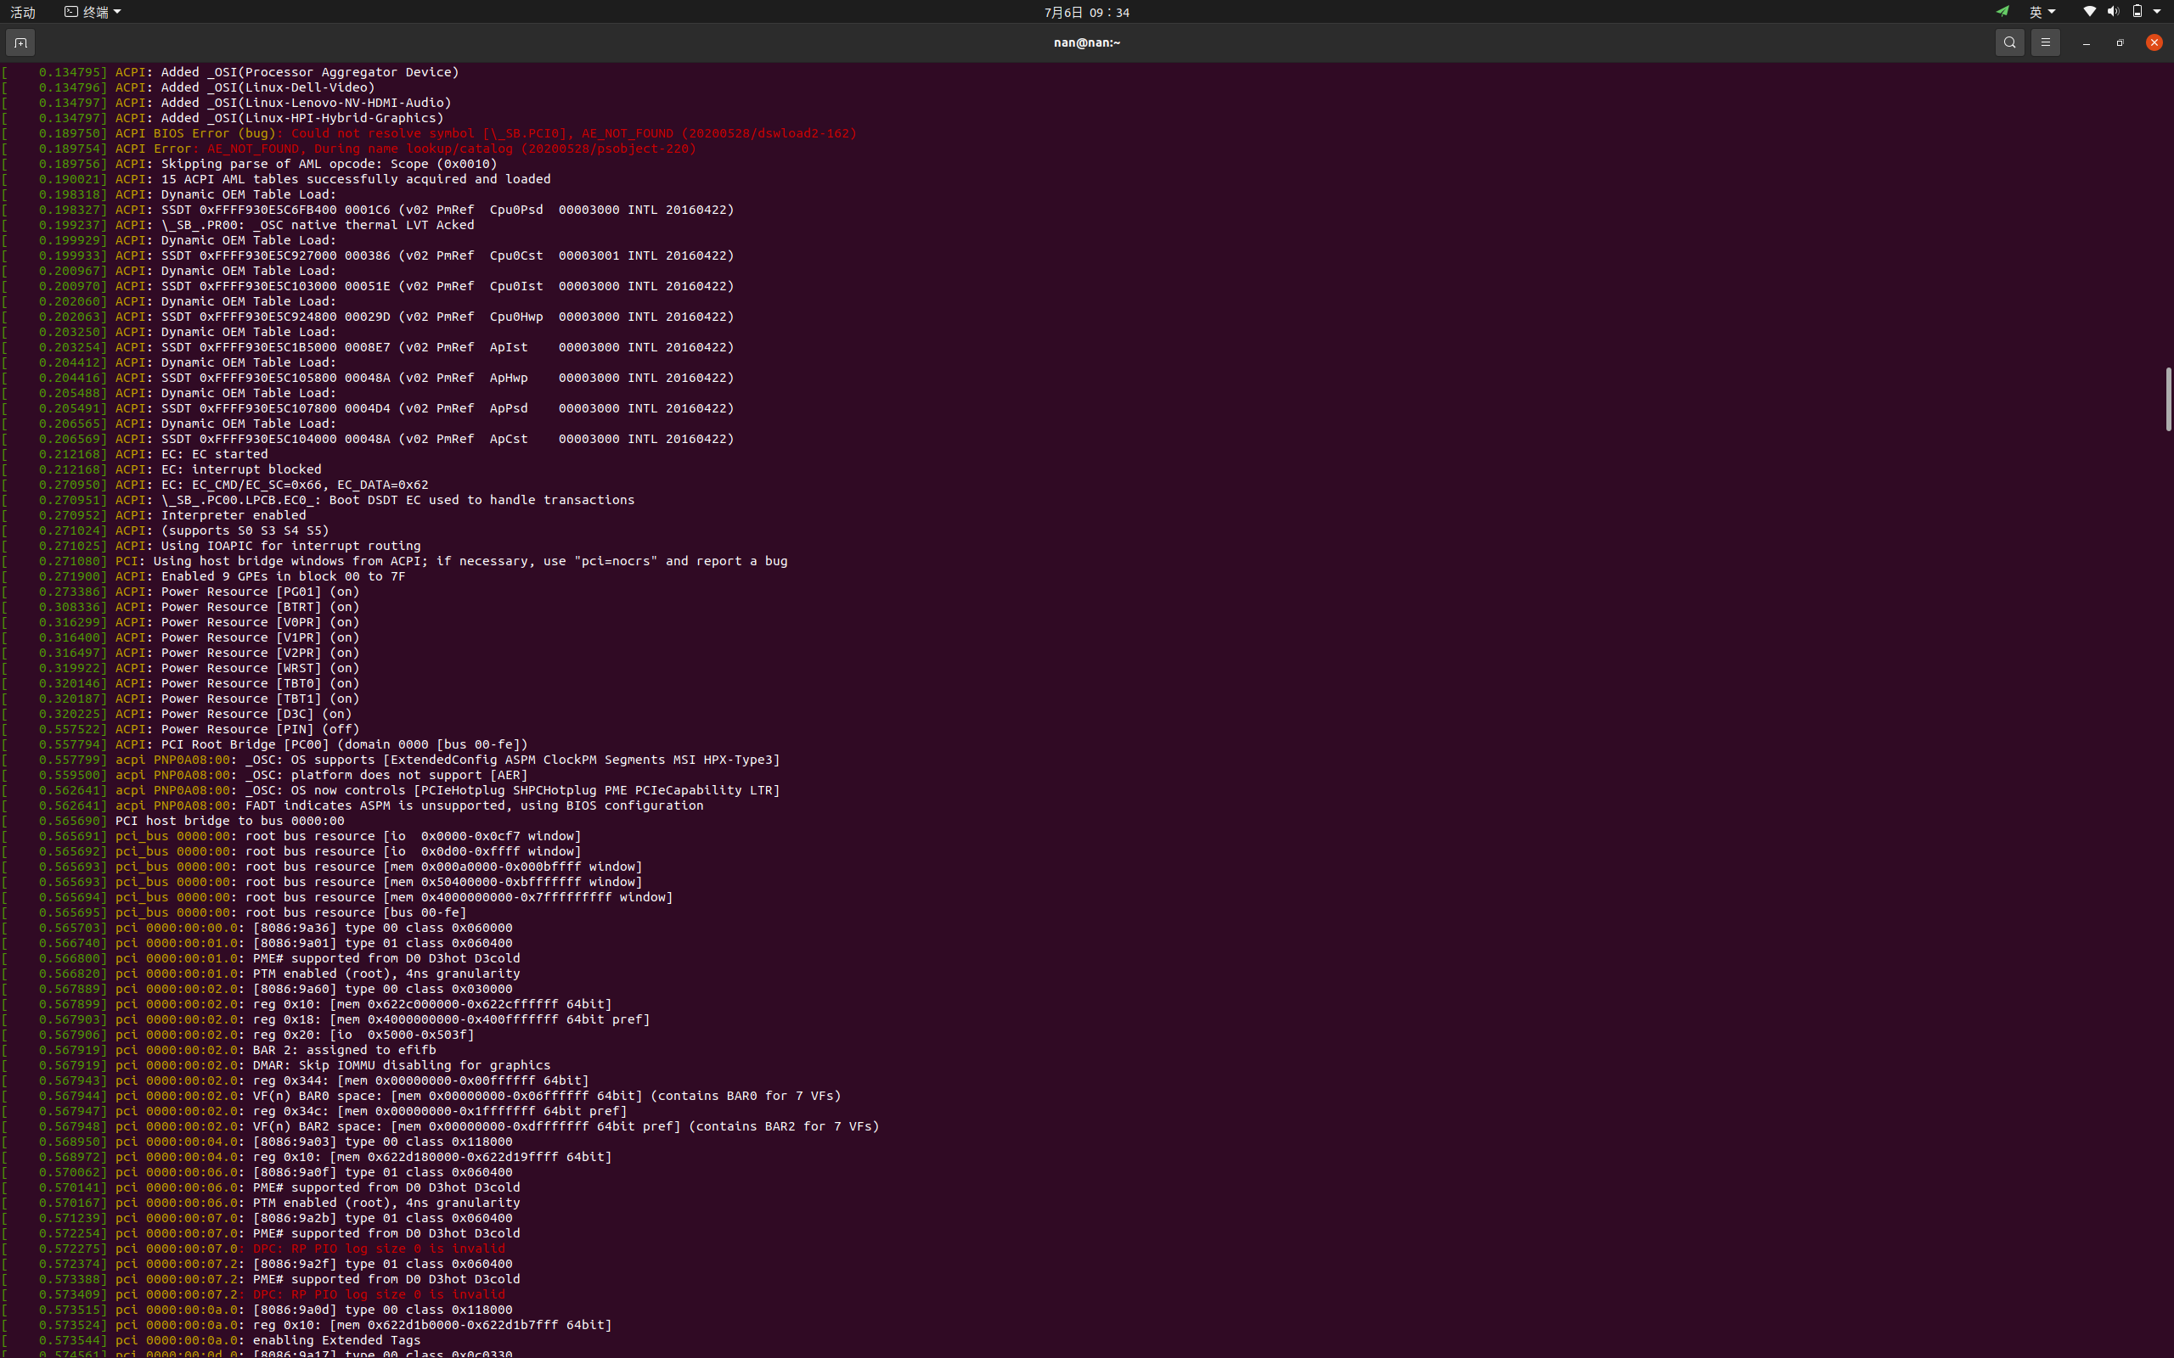Click the SSDT line containing 'ApIst'

[x=369, y=346]
